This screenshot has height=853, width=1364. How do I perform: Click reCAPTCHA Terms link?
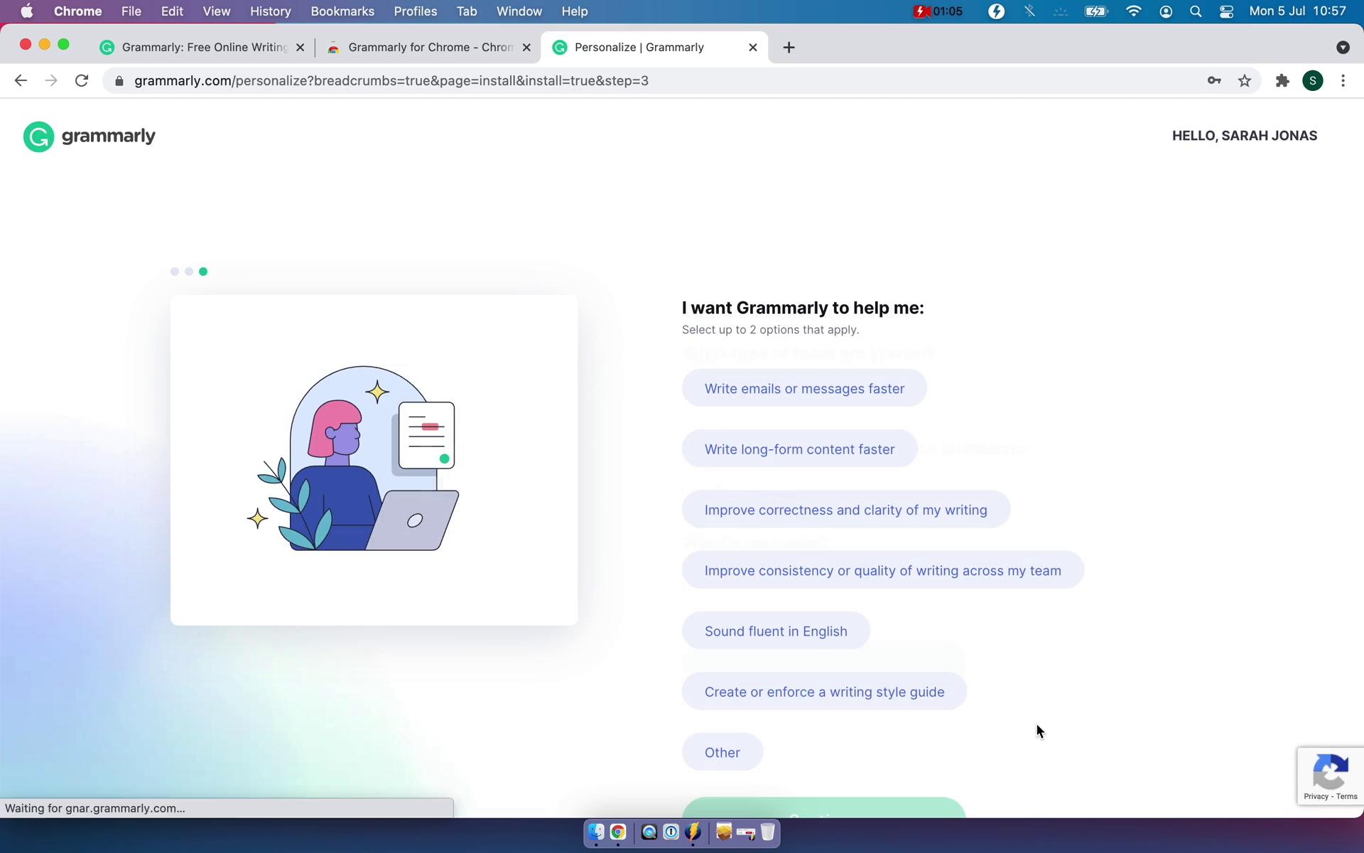click(1346, 797)
